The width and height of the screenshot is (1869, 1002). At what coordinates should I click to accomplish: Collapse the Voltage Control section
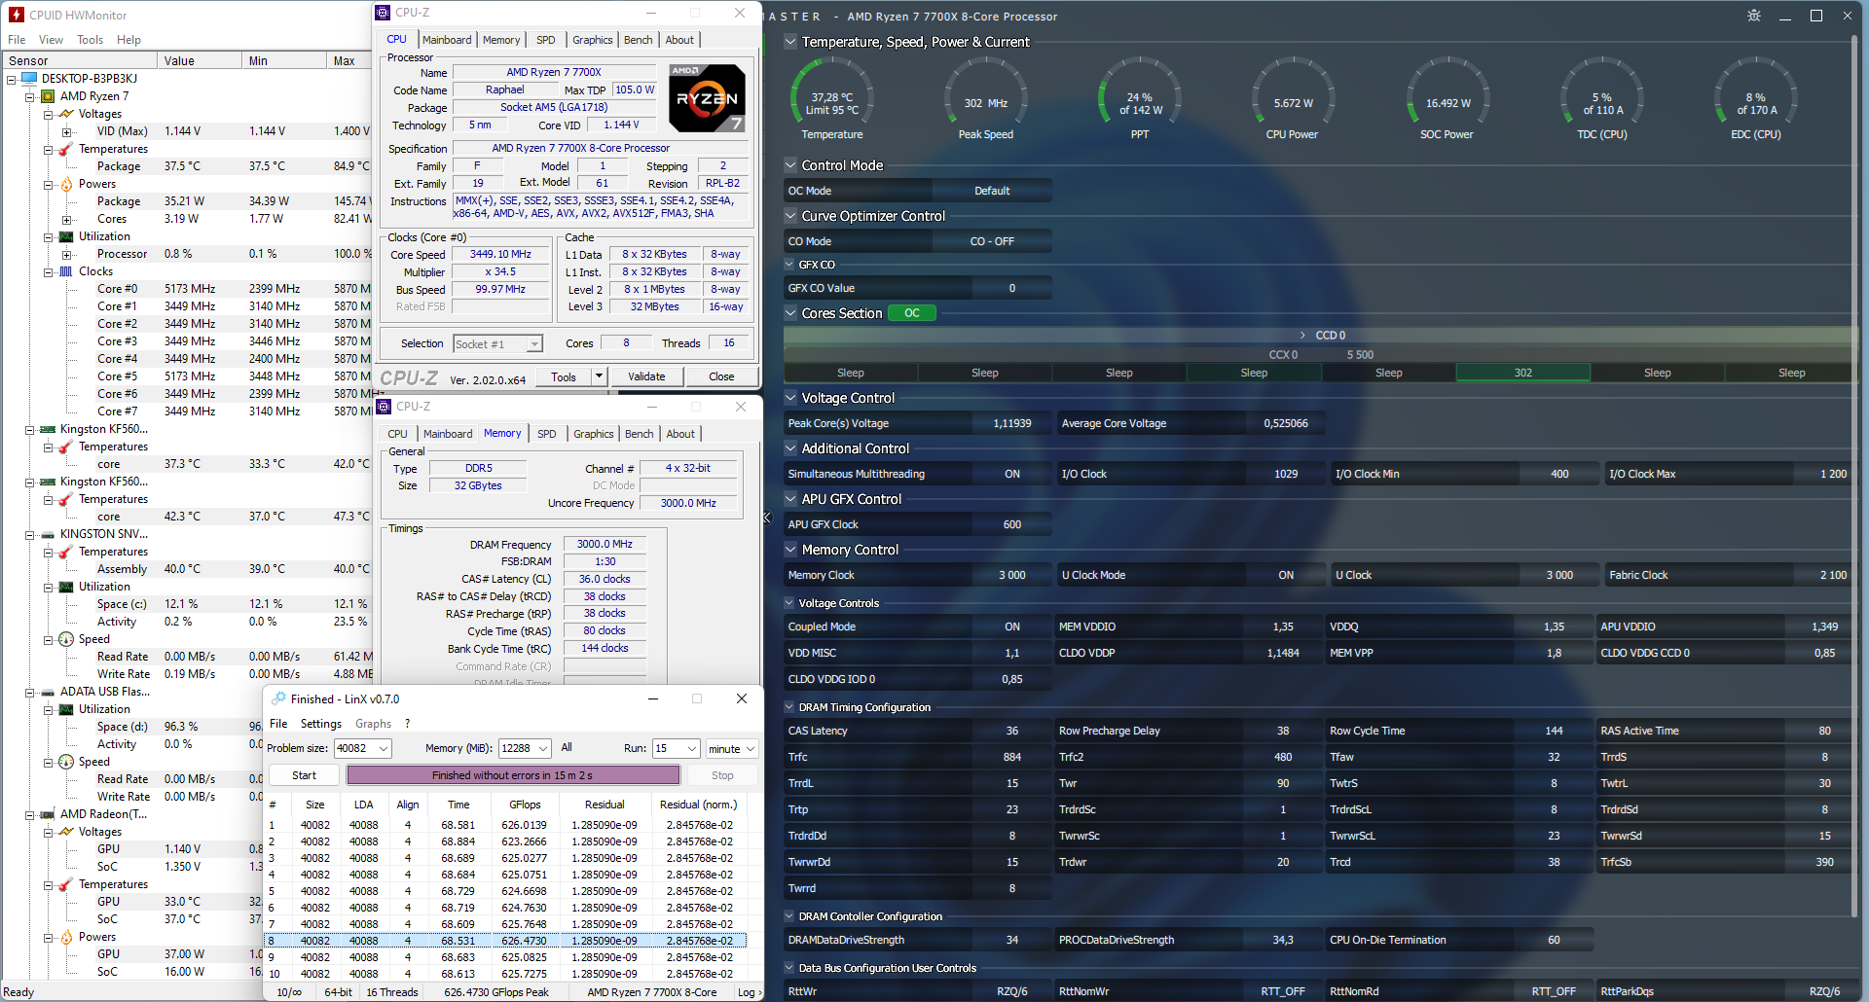coord(790,398)
